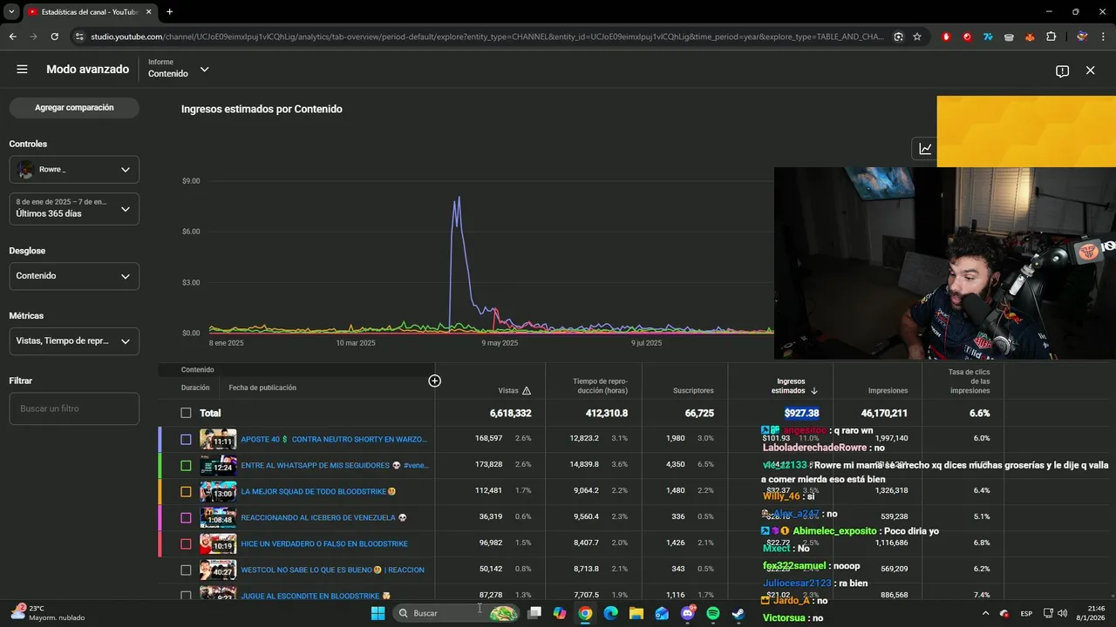Tick checkbox for WESTCOL NO SABE video

coord(186,570)
